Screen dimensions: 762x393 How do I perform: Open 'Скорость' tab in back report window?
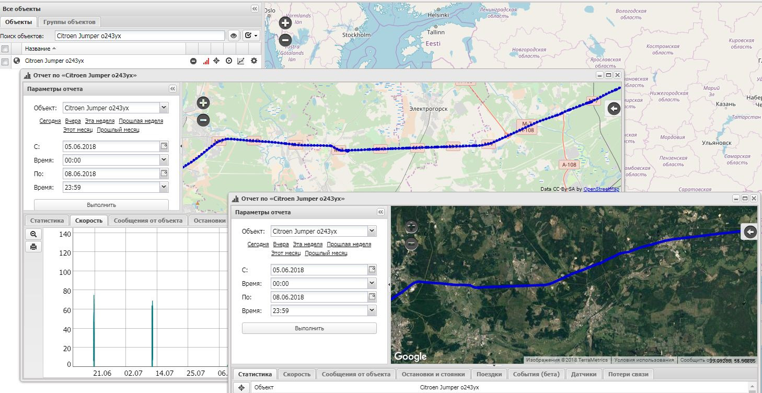click(88, 221)
